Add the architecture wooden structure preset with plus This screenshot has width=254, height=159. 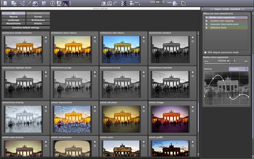(46, 38)
